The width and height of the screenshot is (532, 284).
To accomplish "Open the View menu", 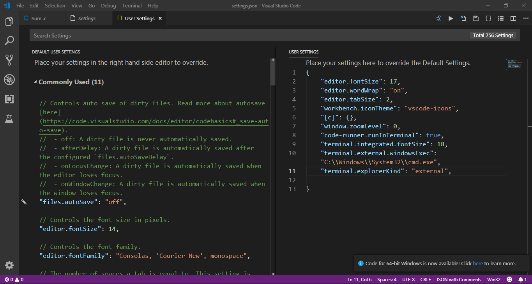I will click(77, 5).
